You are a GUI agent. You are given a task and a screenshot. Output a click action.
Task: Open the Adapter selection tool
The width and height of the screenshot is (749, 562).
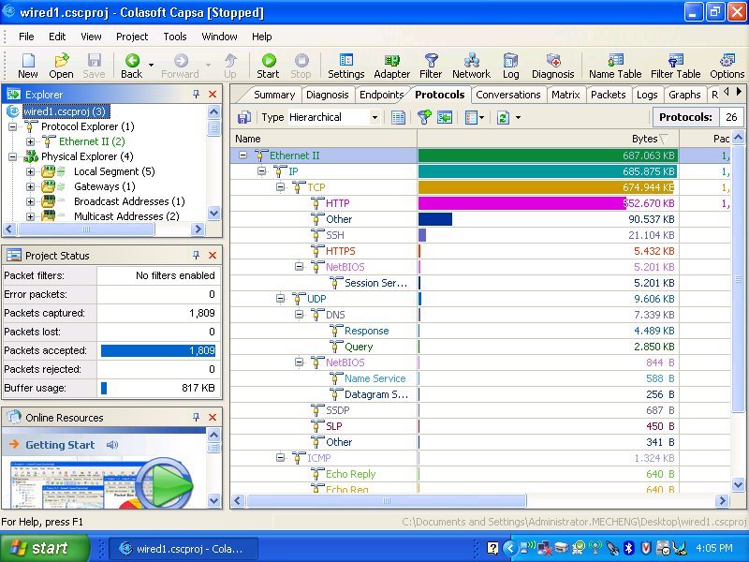coord(391,66)
